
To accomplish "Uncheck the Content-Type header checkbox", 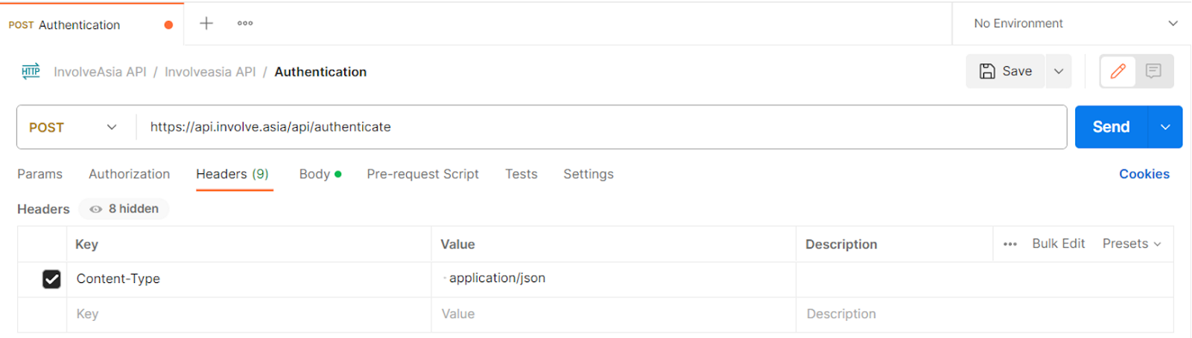I will [51, 279].
